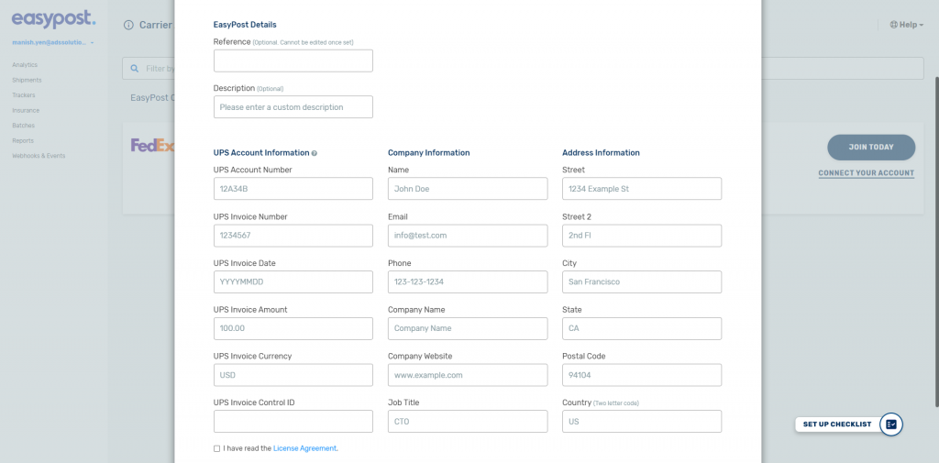The image size is (939, 463).
Task: Check the License Agreement checkbox
Action: [216, 448]
